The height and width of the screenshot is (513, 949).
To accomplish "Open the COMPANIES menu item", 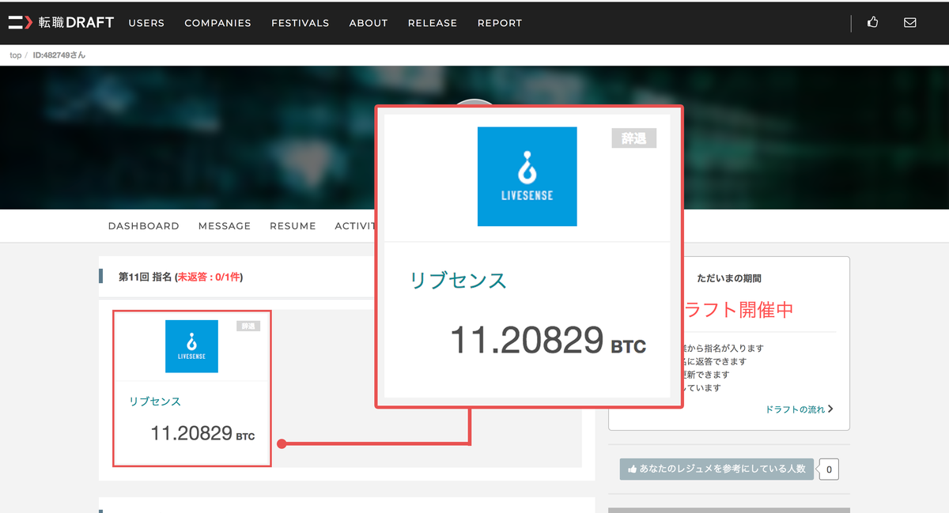I will 217,23.
